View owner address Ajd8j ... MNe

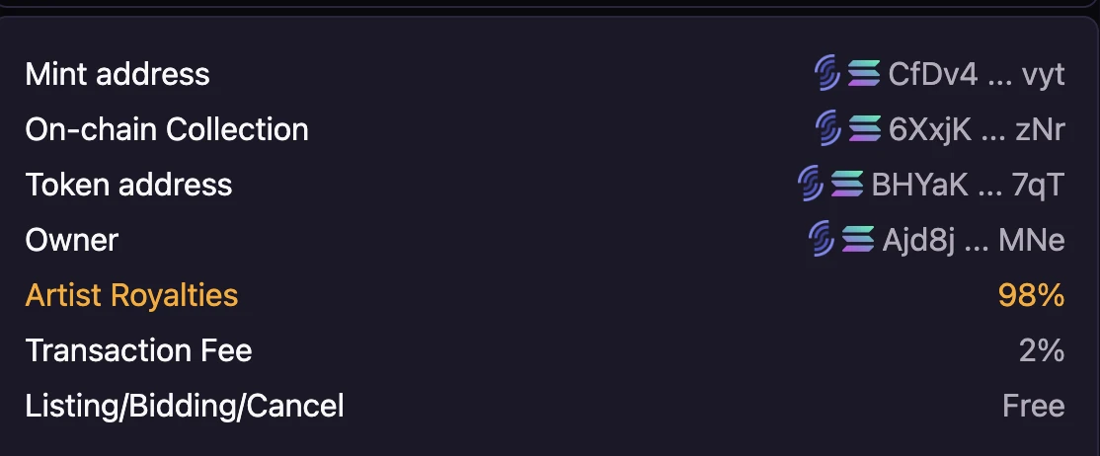[973, 239]
